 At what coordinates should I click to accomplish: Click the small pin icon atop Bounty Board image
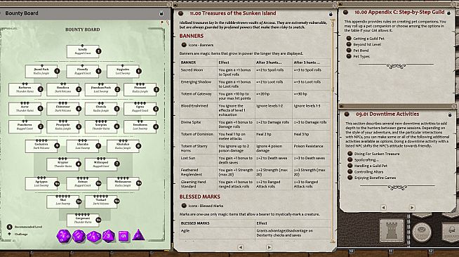click(x=162, y=22)
